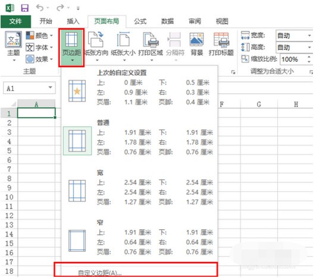Select row 10 header
The height and width of the screenshot is (278, 323).
pyautogui.click(x=9, y=197)
